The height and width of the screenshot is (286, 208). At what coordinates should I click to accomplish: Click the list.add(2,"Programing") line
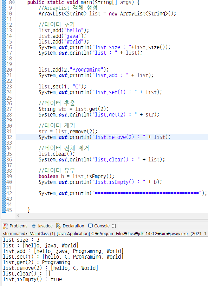pyautogui.click(x=73, y=70)
